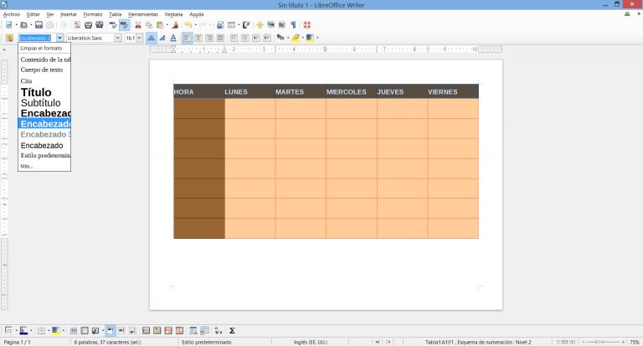Click the font color button
The height and width of the screenshot is (346, 643).
click(280, 38)
